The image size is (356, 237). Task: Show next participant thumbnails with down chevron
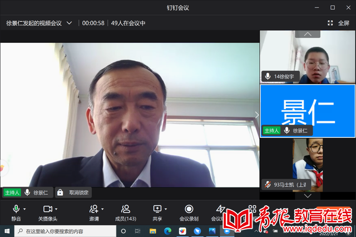308,196
